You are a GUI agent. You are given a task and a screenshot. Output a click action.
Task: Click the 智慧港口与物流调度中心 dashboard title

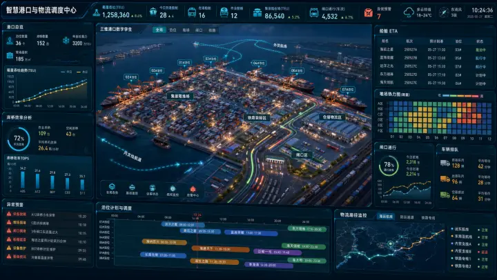point(41,10)
